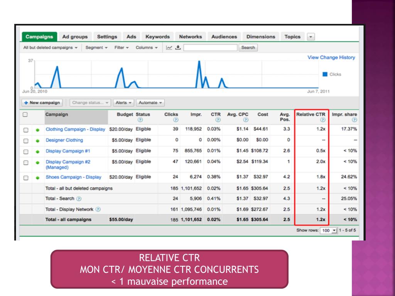Sort by the Impr. column header
Viewport: 395px width, 296px height.
click(196, 114)
